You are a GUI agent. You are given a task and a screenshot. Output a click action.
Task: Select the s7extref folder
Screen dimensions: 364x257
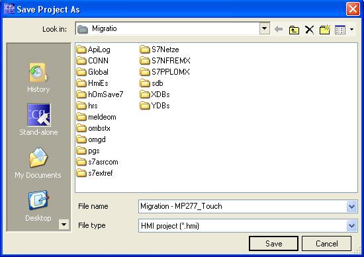(x=95, y=173)
